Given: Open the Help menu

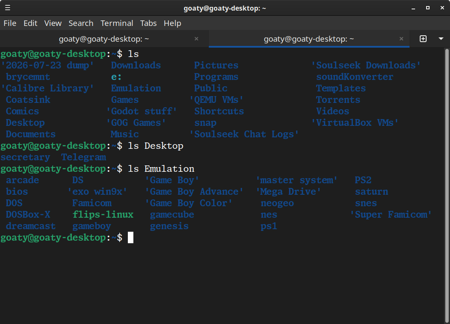Looking at the screenshot, I should 173,23.
